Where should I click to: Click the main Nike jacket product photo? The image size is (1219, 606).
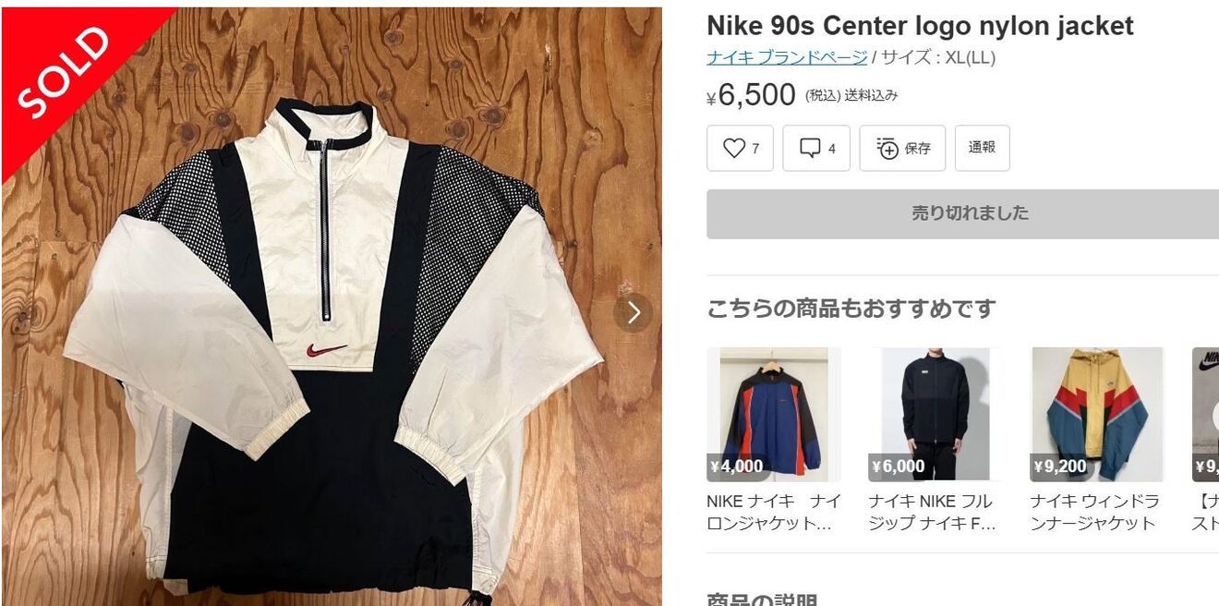[332, 307]
